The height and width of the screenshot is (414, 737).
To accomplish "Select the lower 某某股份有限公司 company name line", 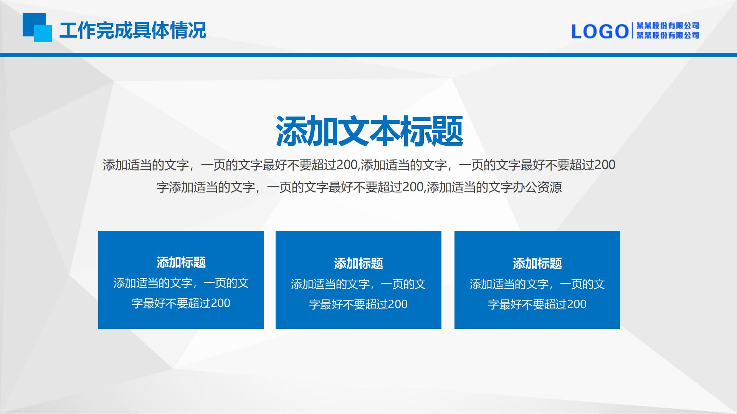I will pos(668,35).
